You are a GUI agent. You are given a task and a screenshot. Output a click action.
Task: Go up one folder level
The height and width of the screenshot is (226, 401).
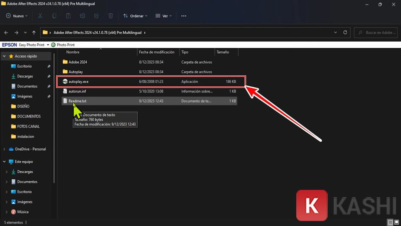34,33
